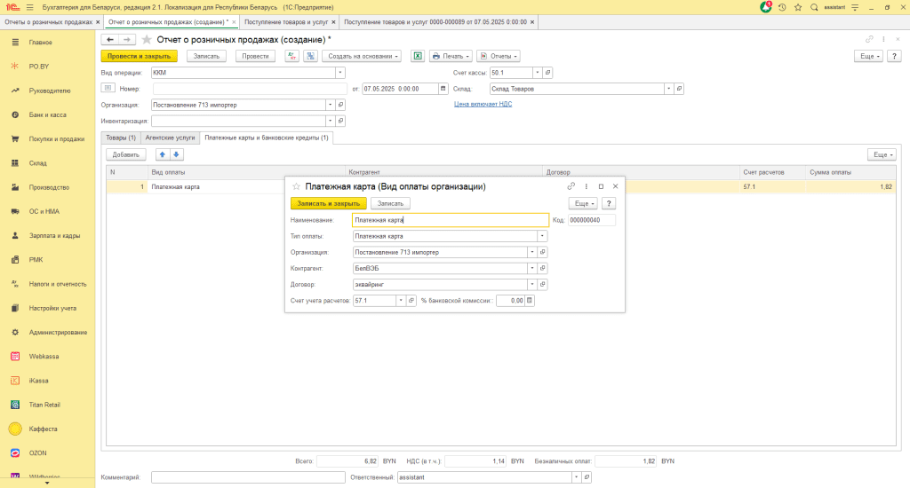Click Провести button
The height and width of the screenshot is (488, 910).
click(x=255, y=56)
